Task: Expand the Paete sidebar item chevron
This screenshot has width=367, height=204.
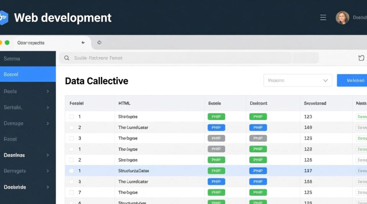Action: pos(48,91)
